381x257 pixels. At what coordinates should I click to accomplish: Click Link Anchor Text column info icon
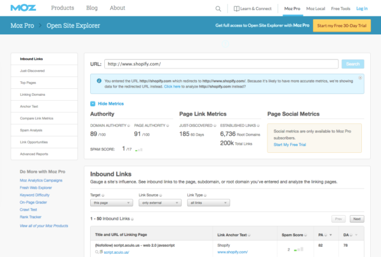pos(250,235)
